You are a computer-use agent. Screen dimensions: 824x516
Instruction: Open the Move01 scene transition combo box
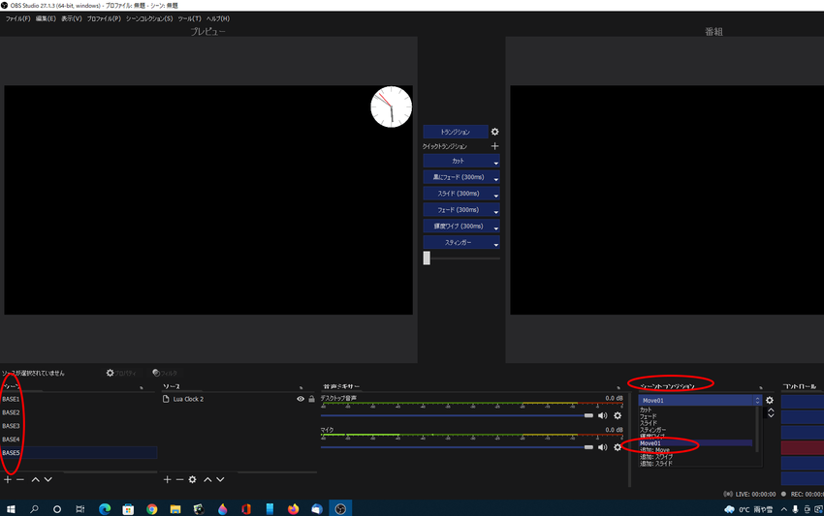(x=700, y=400)
